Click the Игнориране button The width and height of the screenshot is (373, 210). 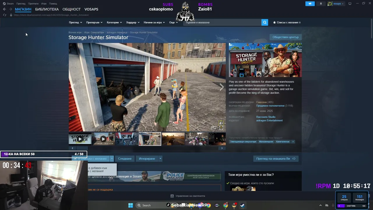coord(147,159)
